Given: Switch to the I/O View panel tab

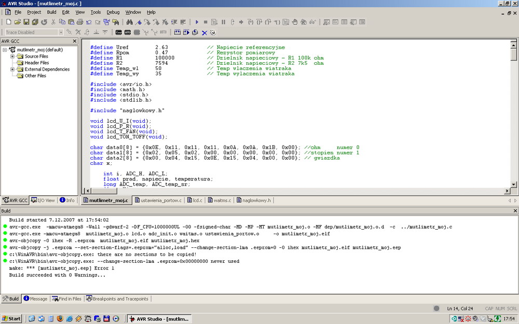Looking at the screenshot, I should click(x=43, y=200).
